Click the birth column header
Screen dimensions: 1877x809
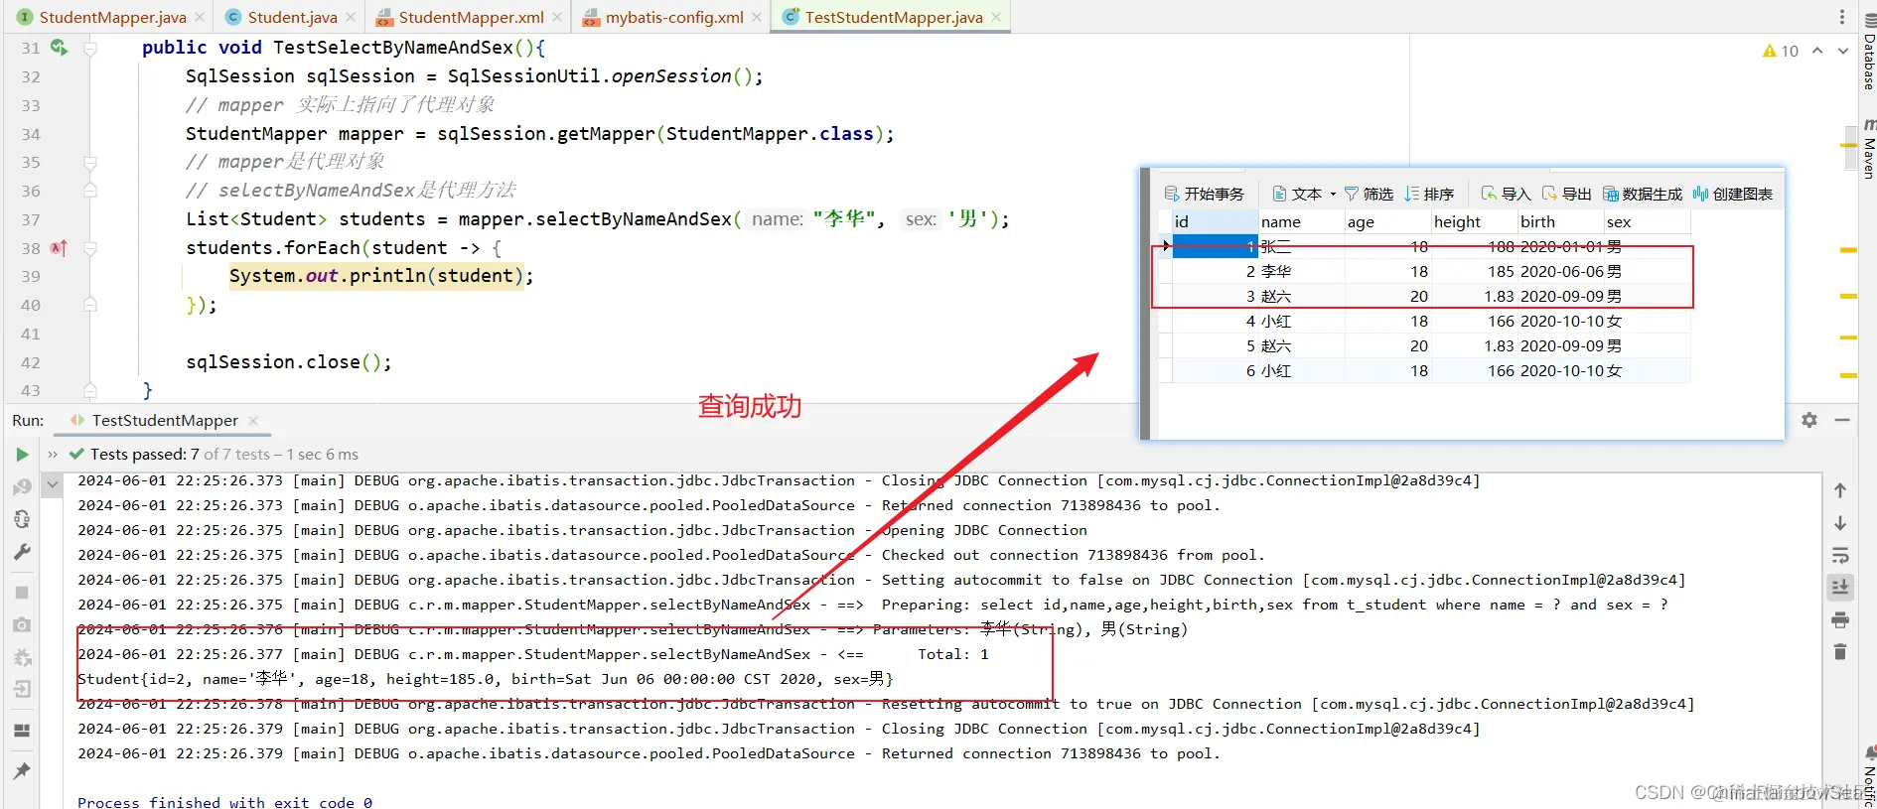(x=1561, y=221)
